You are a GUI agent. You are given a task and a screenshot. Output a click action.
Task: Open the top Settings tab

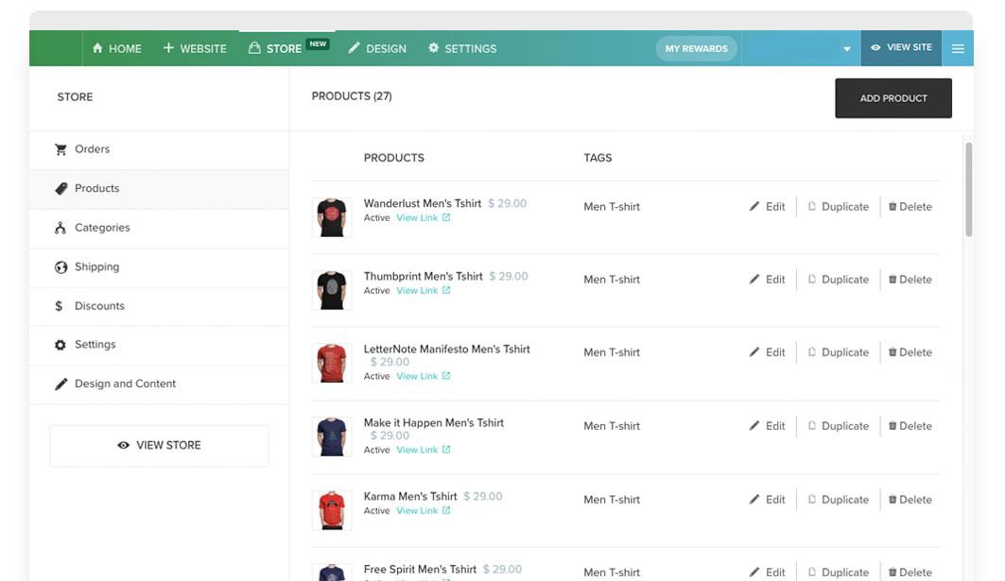(x=462, y=49)
